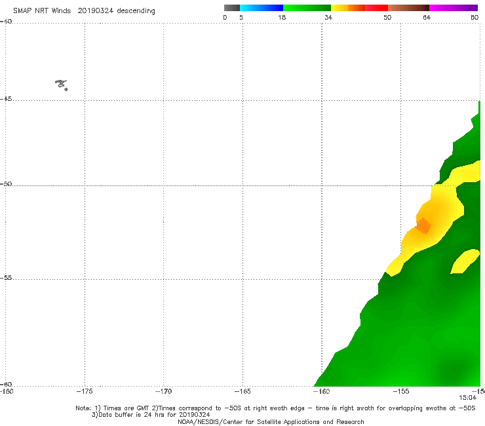The height and width of the screenshot is (426, 485).
Task: Click the yellow-orange segment of the color bar
Action: point(347,8)
